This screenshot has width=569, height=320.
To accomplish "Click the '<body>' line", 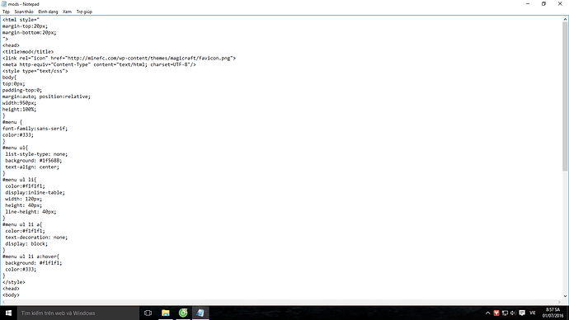I will [11, 295].
